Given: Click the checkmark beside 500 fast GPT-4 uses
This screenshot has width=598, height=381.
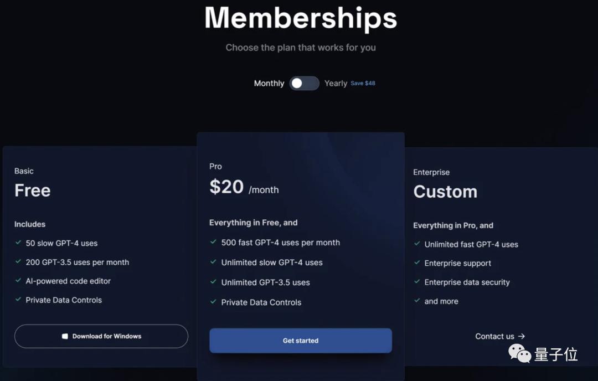Looking at the screenshot, I should [x=213, y=242].
